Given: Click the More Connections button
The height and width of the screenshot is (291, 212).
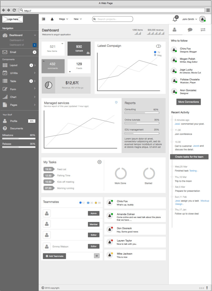Looking at the screenshot, I should 189,102.
